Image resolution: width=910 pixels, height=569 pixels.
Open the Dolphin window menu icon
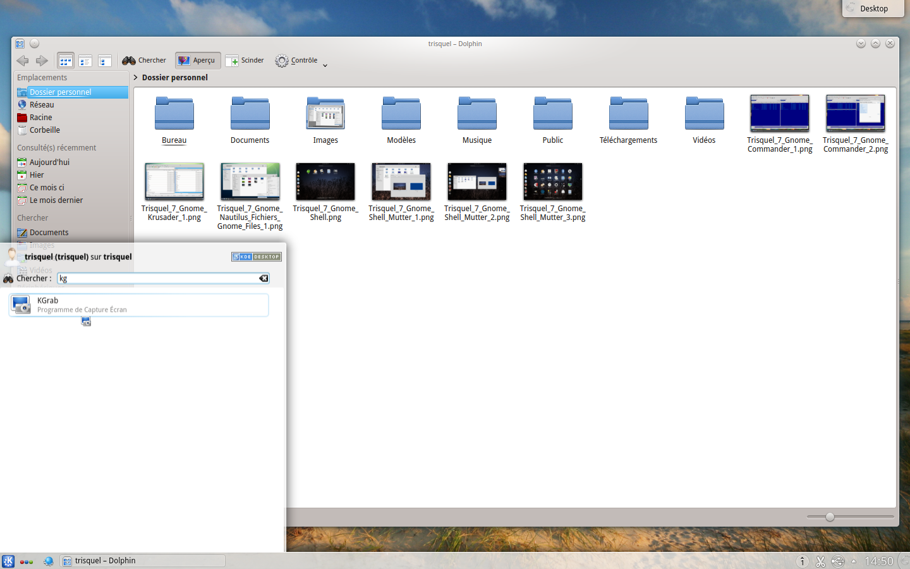point(20,44)
